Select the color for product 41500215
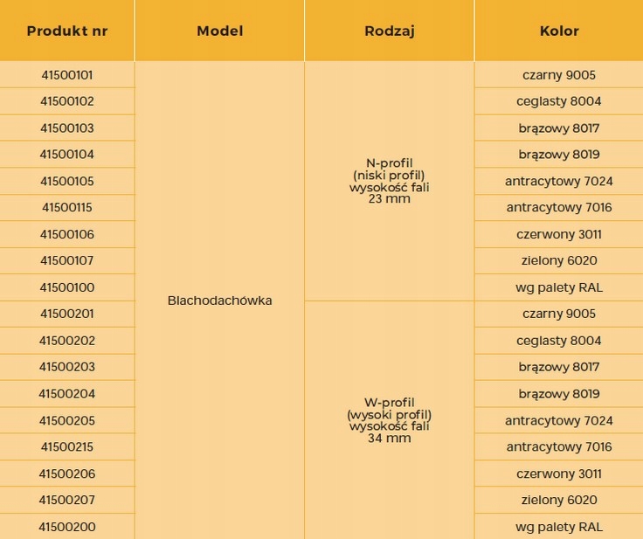Viewport: 643px width, 539px height. coord(559,447)
